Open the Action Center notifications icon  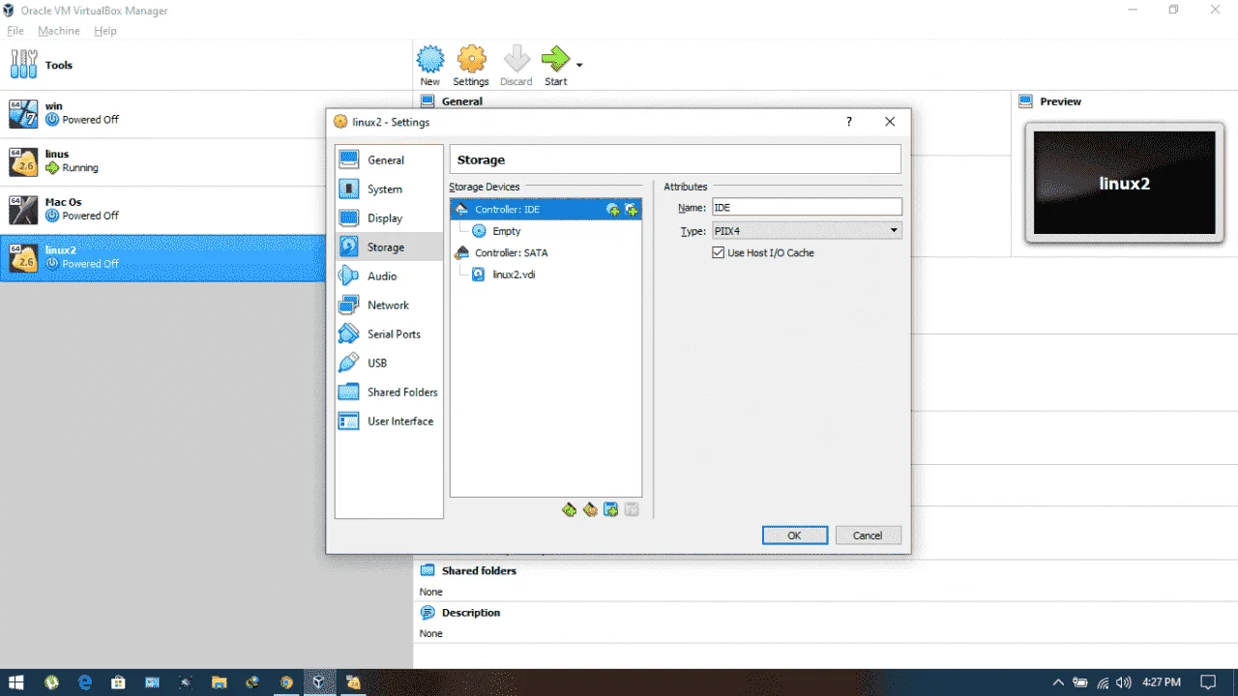(x=1208, y=682)
